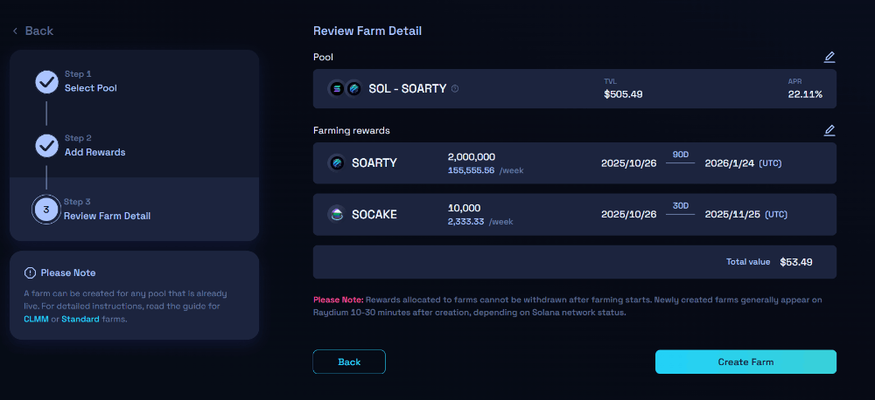
Task: Click the outlined Back button
Action: (349, 362)
